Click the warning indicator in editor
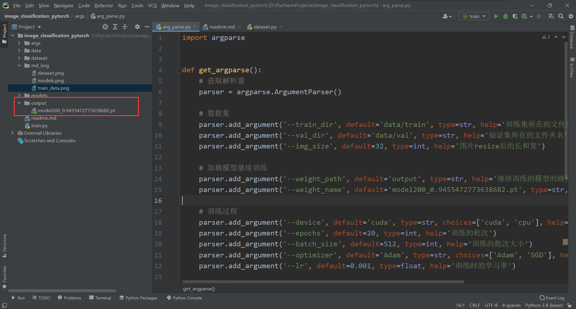Viewport: 576px width, 309px height. pos(546,37)
